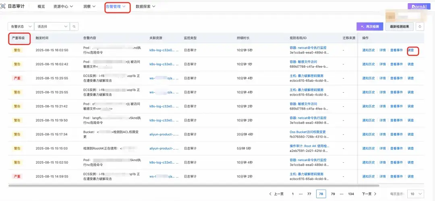Go to page 77 in pagination
This screenshot has width=435, height=201.
(309, 194)
